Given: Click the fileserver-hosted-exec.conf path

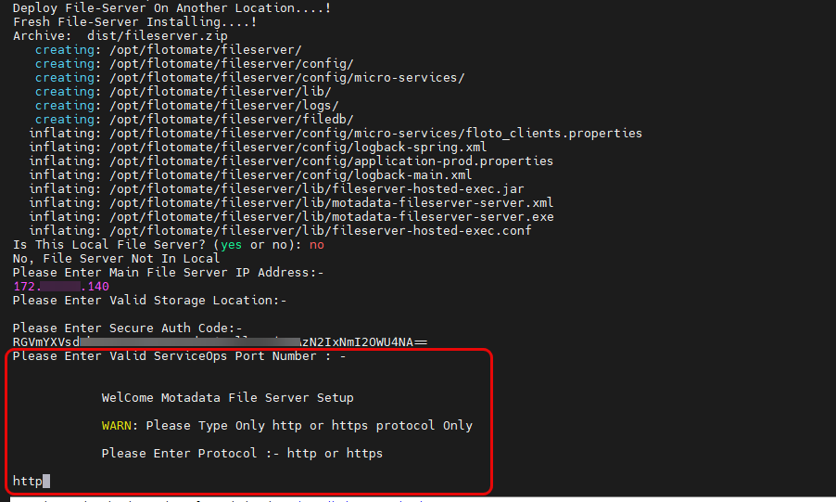Looking at the screenshot, I should (x=320, y=231).
